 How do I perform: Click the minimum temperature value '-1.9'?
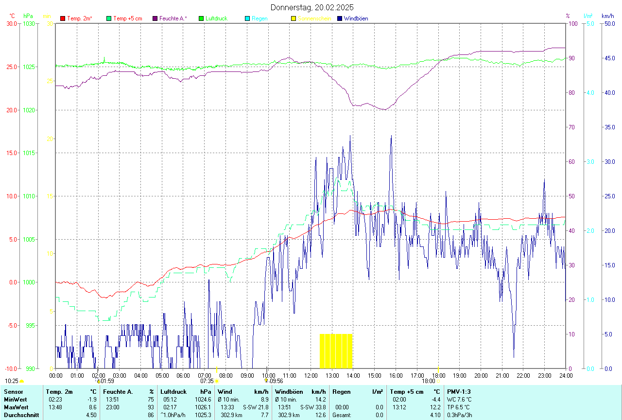coord(92,399)
